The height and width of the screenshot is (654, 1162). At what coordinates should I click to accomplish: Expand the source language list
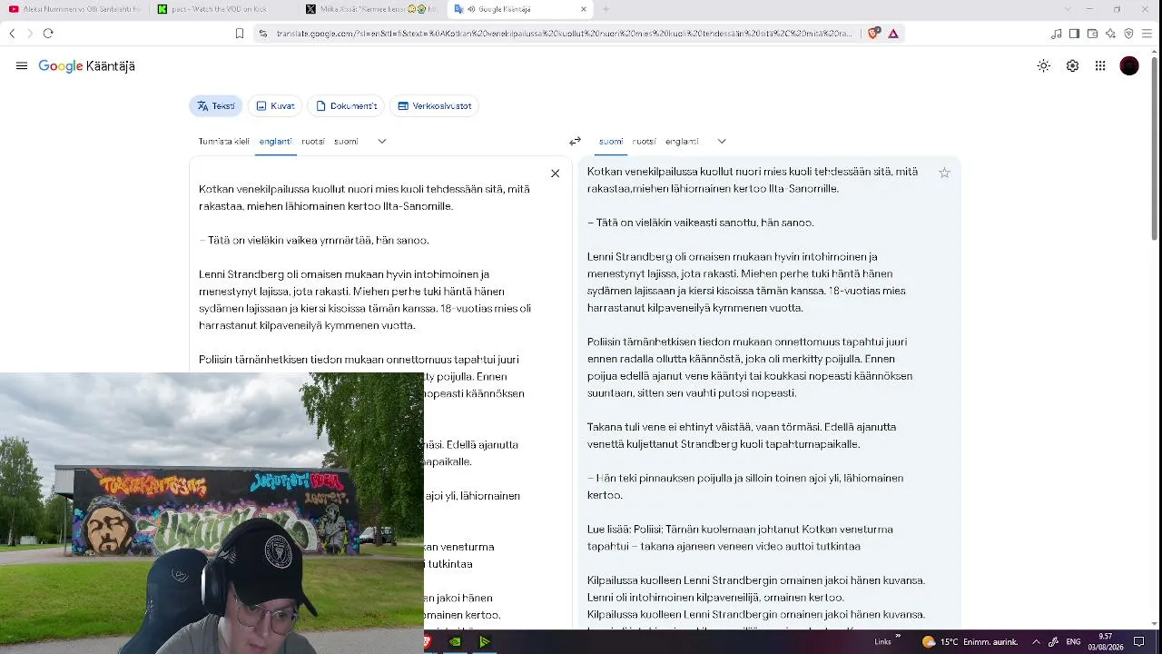tap(382, 142)
